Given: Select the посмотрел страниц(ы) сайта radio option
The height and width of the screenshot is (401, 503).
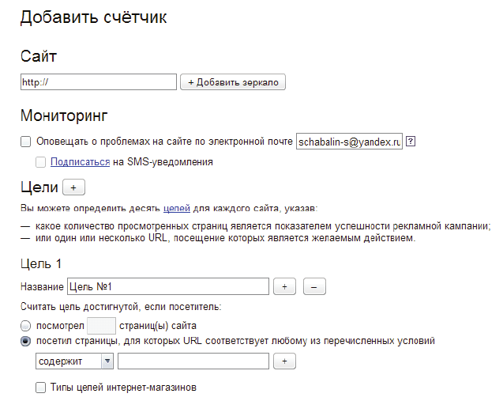Looking at the screenshot, I should point(26,325).
